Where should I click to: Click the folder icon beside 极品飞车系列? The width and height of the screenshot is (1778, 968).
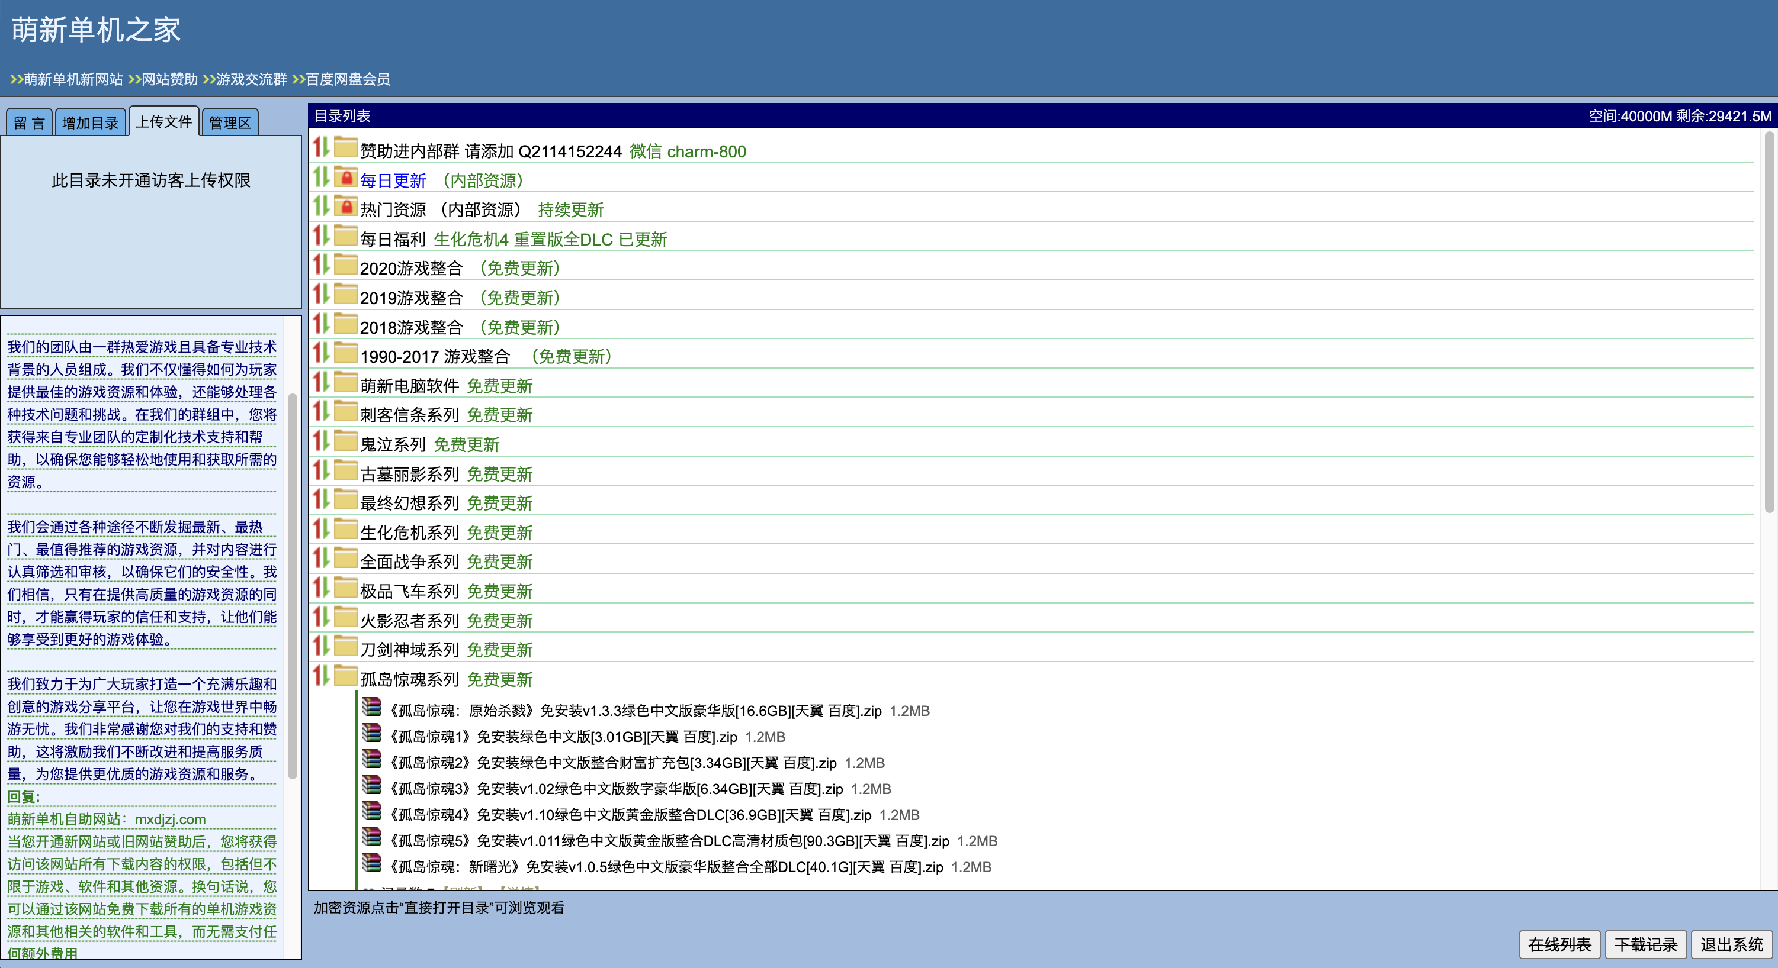click(x=345, y=589)
